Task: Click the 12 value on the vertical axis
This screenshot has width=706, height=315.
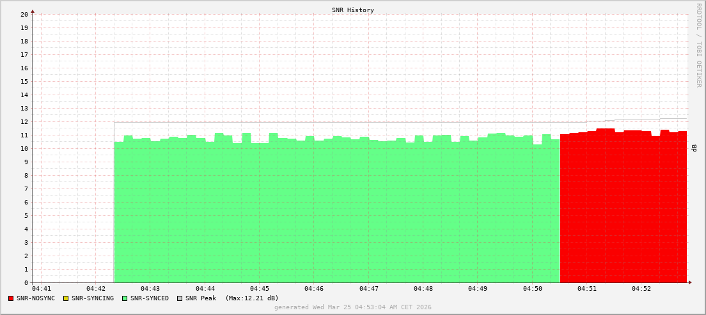Action: [24, 121]
